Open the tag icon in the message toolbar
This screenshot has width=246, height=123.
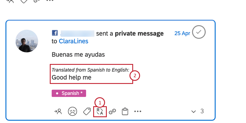click(87, 111)
